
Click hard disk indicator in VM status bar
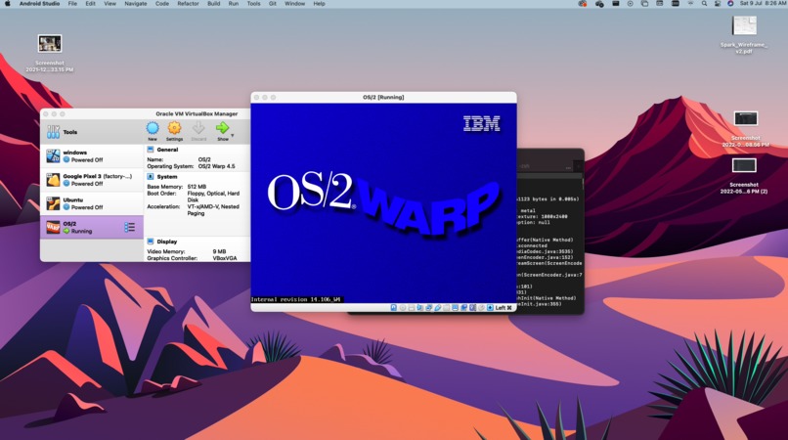pos(394,307)
